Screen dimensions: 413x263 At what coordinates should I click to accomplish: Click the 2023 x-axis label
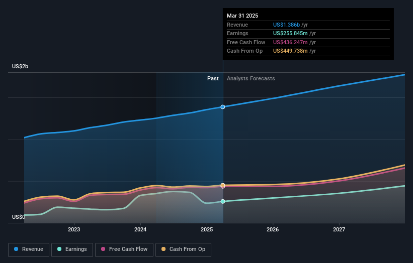(x=74, y=229)
